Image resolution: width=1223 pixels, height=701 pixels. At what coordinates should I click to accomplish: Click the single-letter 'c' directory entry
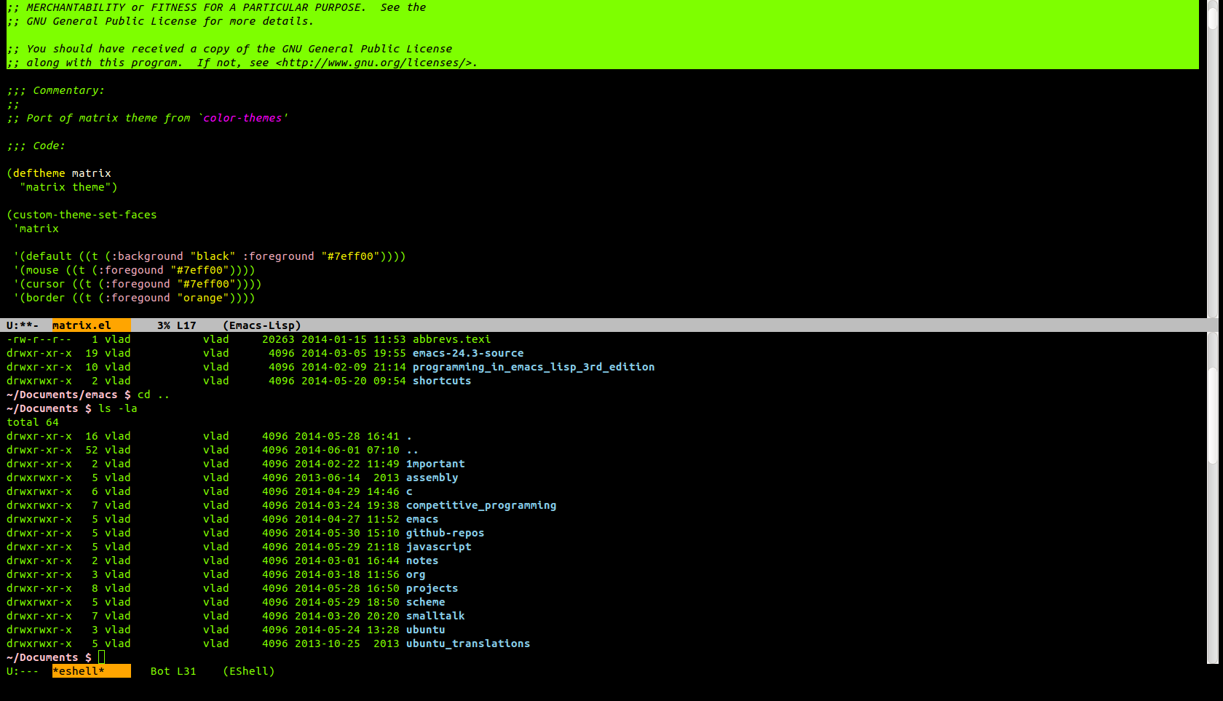point(409,491)
